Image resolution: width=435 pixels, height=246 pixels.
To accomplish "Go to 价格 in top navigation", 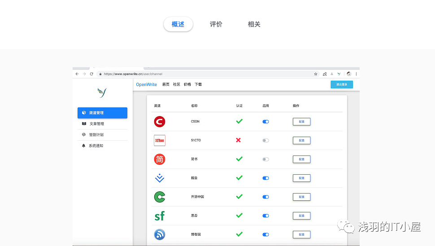I will (187, 84).
